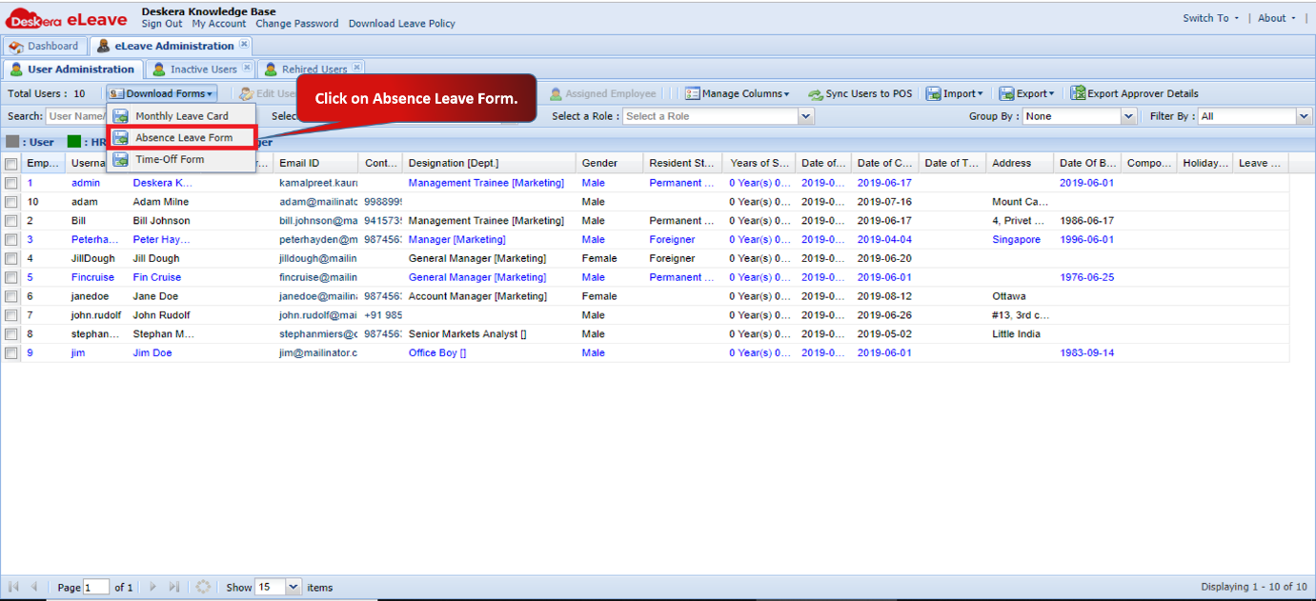
Task: Open the Manage Columns dropdown
Action: point(738,93)
